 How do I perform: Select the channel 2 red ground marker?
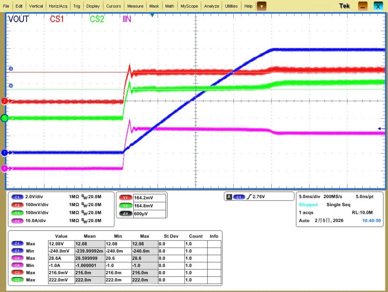click(x=4, y=101)
